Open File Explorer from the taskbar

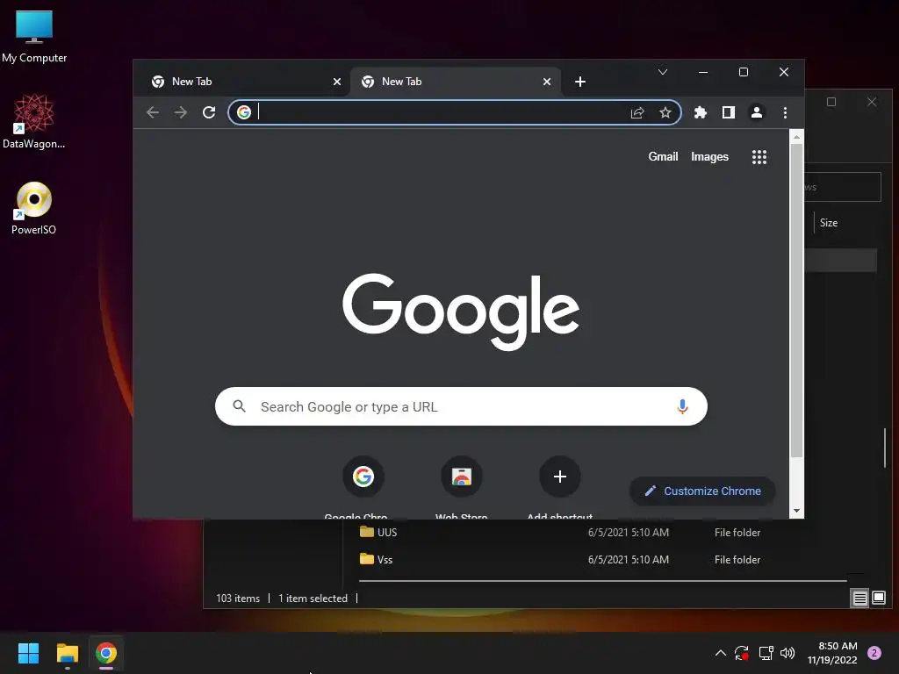67,653
